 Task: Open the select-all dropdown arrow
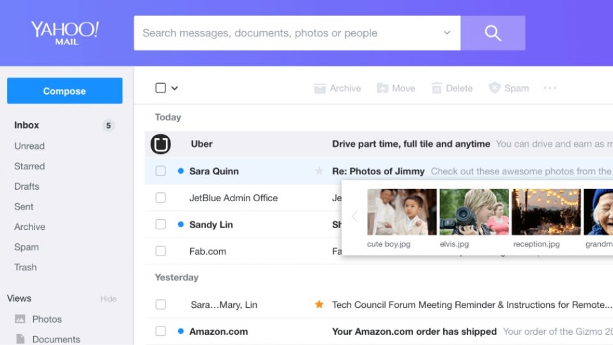[x=175, y=88]
